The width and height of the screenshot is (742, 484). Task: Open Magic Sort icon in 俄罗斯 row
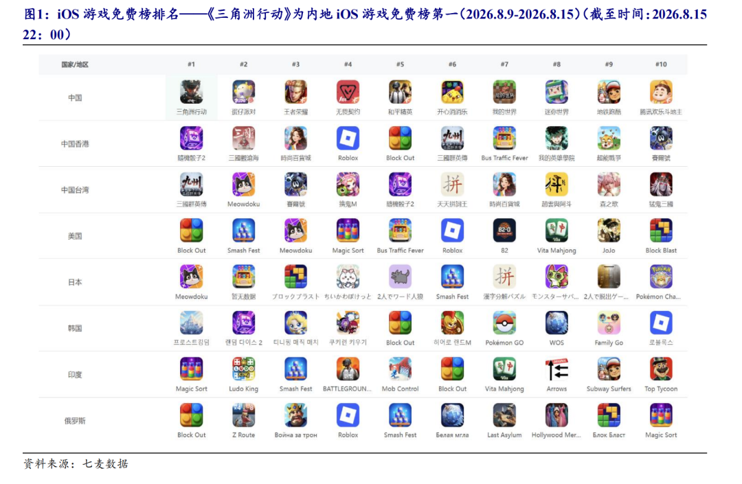pos(661,415)
